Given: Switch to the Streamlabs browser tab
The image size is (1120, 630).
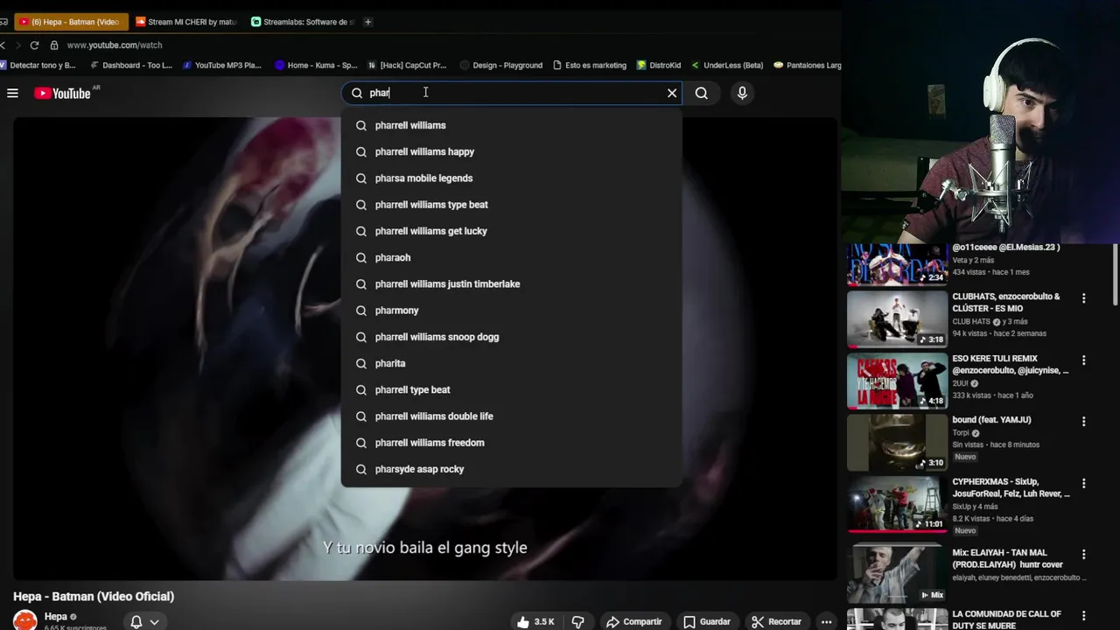Looking at the screenshot, I should pyautogui.click(x=302, y=22).
